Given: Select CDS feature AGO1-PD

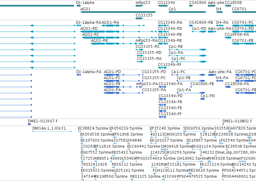Looking at the screenshot, I should tap(122, 75).
